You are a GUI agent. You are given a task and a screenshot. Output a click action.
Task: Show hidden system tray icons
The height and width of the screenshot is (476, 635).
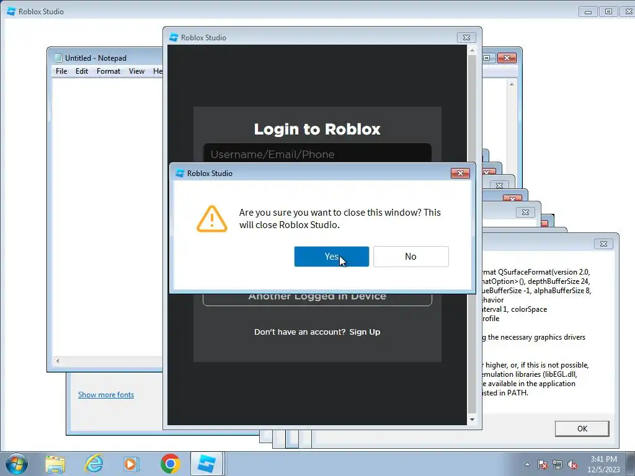click(527, 464)
